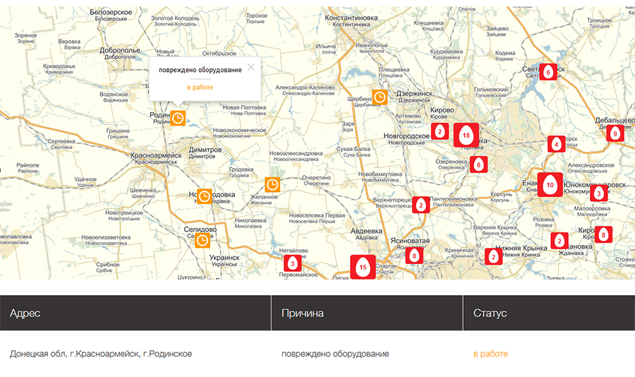Click the orange clock marker at Селидово
Image resolution: width=635 pixels, height=377 pixels.
(x=202, y=241)
